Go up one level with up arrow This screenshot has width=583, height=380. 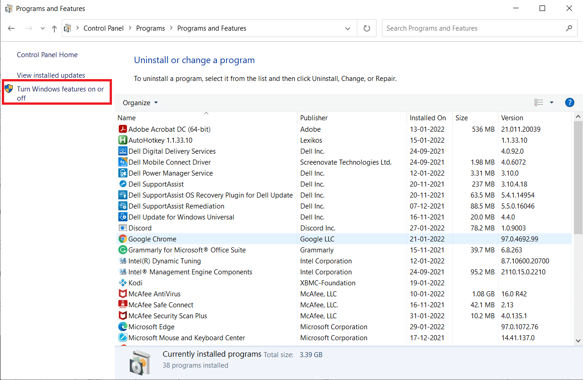click(54, 28)
